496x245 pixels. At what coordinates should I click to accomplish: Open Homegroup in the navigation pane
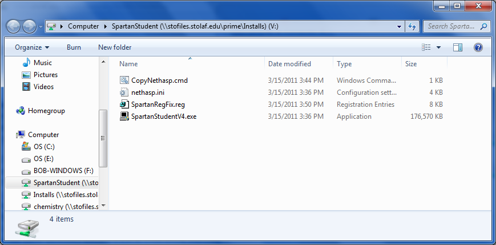click(x=46, y=111)
